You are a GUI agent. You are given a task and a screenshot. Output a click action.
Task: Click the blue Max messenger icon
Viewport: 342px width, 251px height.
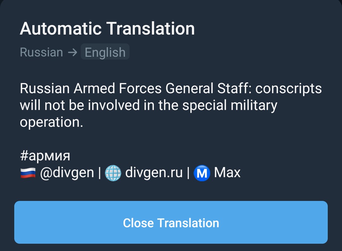click(x=202, y=173)
